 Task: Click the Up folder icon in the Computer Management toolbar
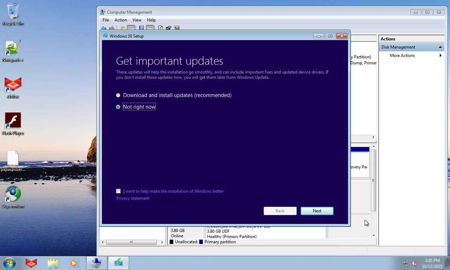pyautogui.click(x=122, y=28)
